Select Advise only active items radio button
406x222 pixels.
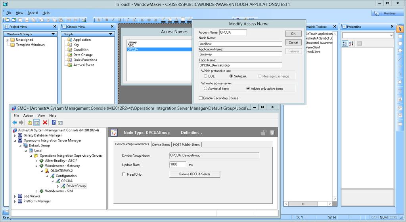click(x=248, y=88)
